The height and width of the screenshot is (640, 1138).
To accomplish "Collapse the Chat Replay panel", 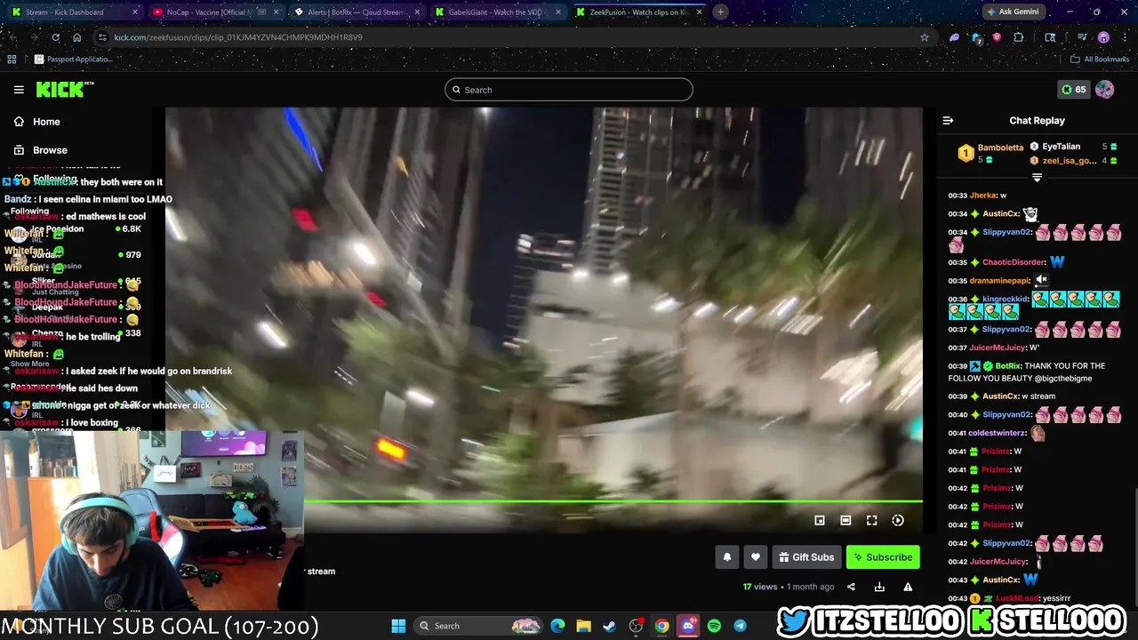I will click(948, 121).
